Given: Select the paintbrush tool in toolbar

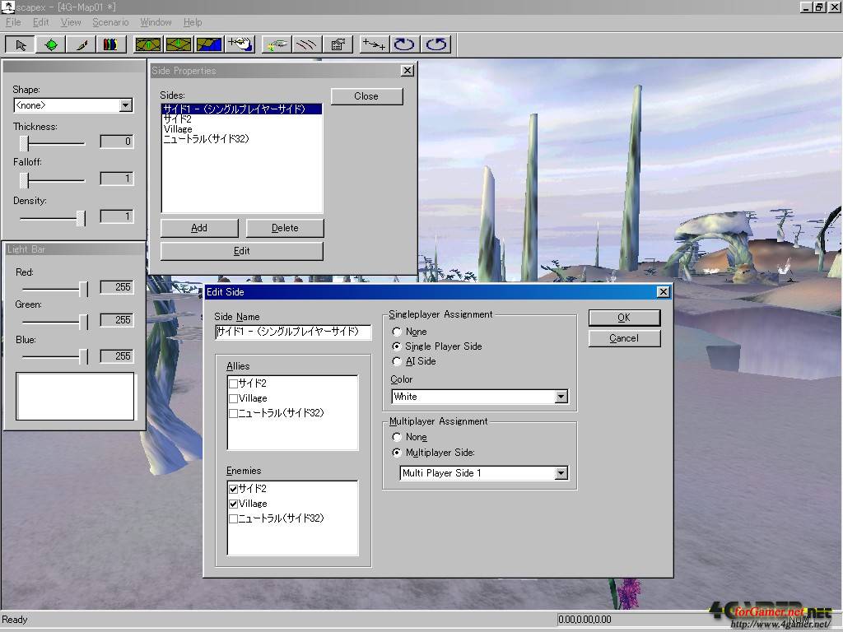Looking at the screenshot, I should pyautogui.click(x=81, y=44).
